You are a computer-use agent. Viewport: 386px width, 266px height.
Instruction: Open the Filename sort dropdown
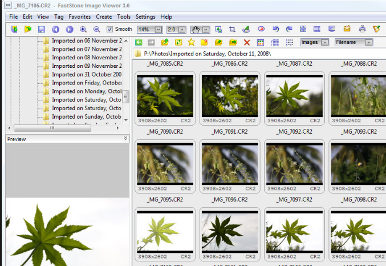[x=368, y=42]
